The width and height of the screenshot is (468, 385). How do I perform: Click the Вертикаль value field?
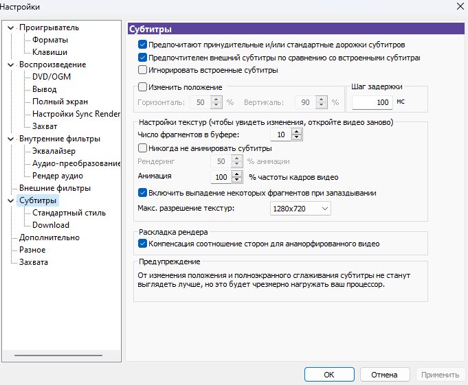coord(305,102)
